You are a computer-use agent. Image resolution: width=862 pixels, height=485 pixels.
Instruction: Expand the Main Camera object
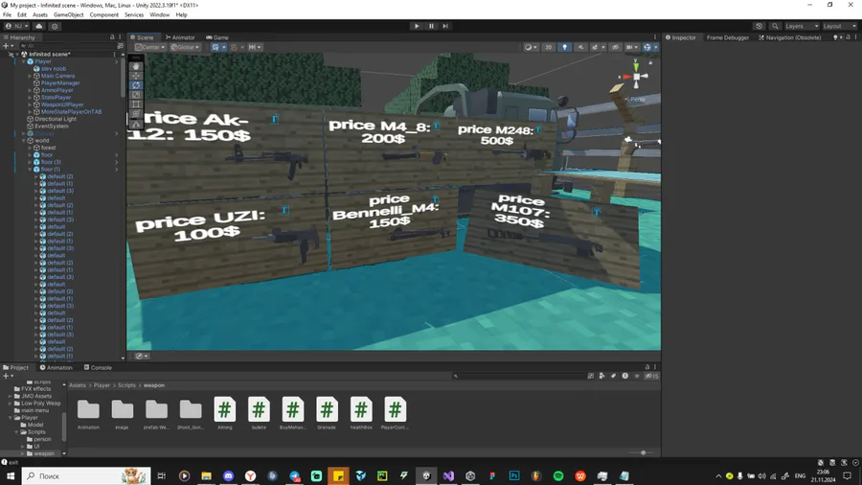tap(30, 76)
